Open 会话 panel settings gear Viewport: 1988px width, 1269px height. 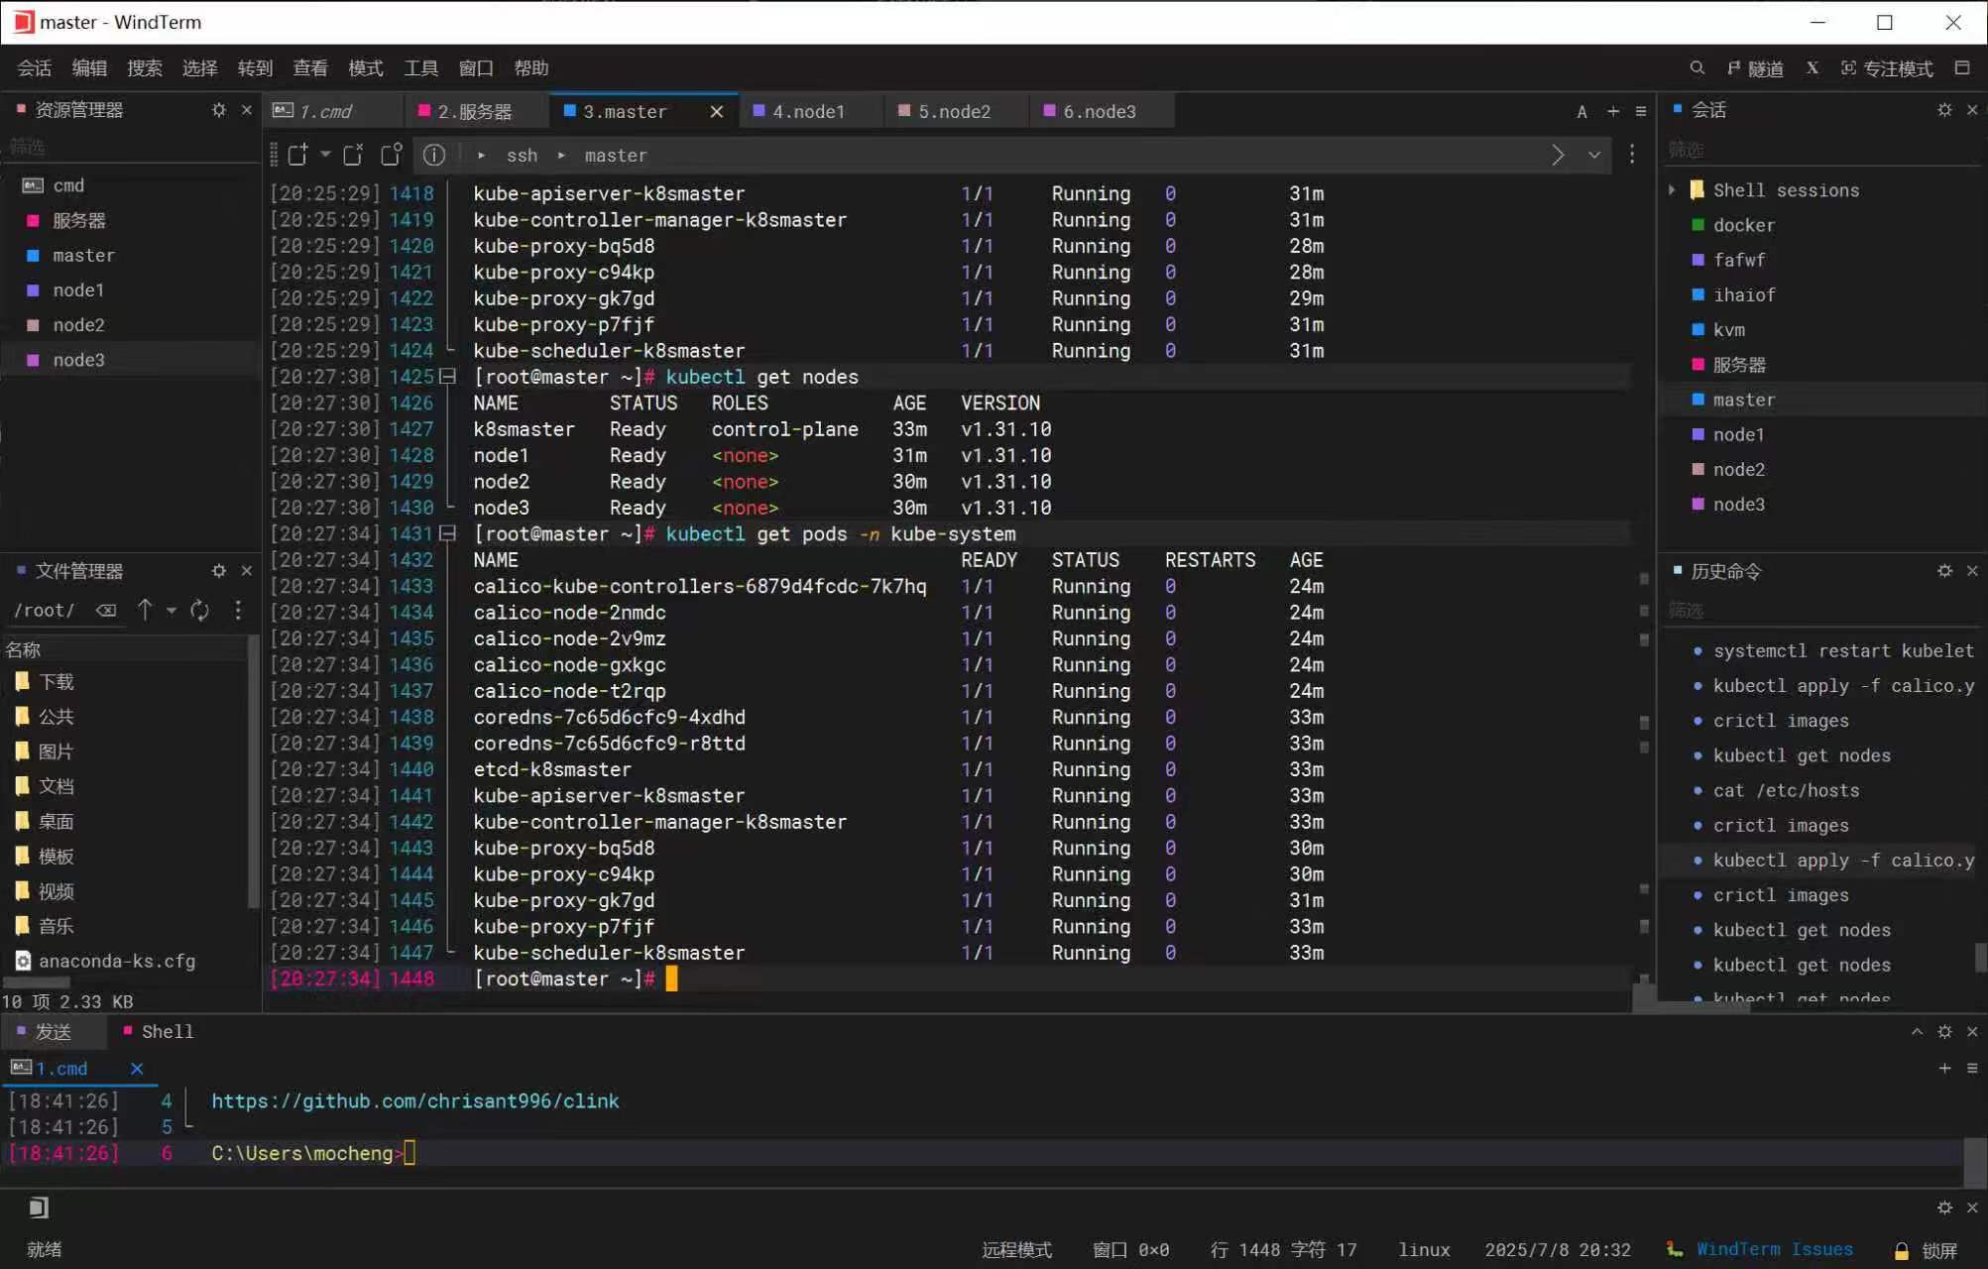pos(1944,109)
